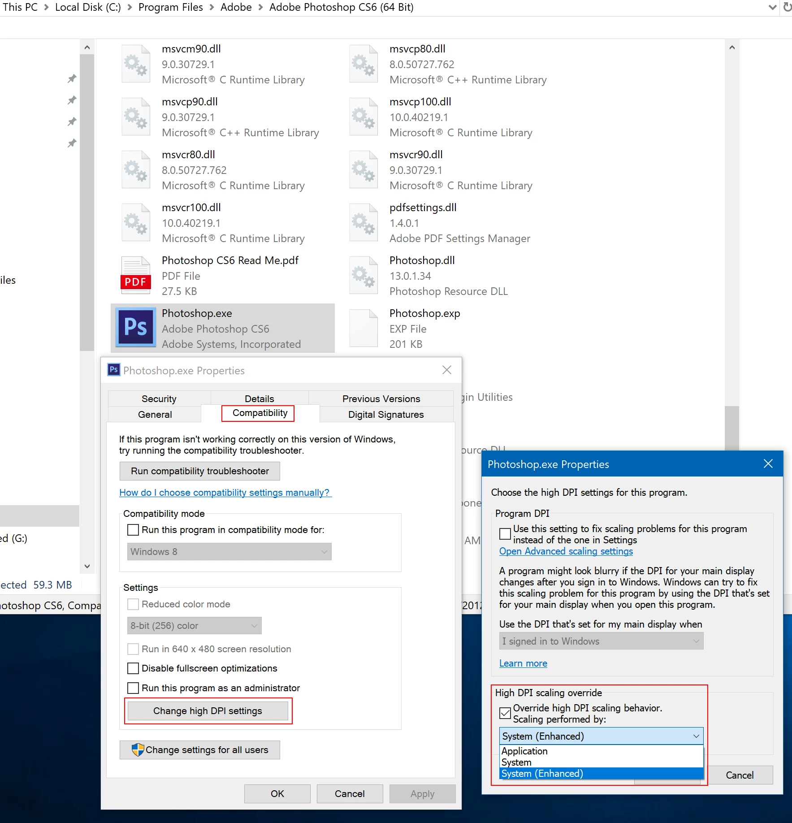Image resolution: width=792 pixels, height=823 pixels.
Task: Click the msvcr90.dll file icon
Action: coord(364,169)
